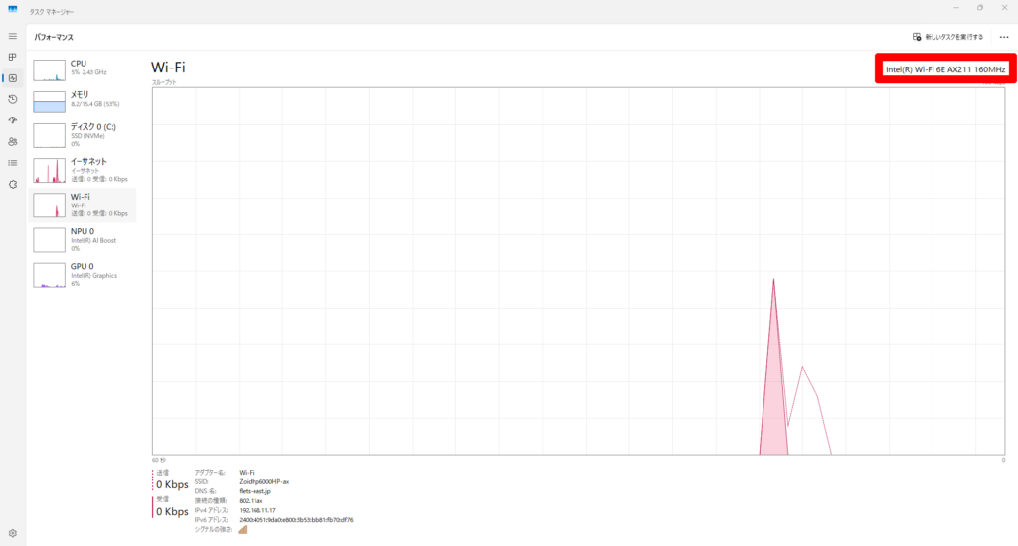Click the Intel Wi-Fi 6E AX211 adapter name

tap(946, 69)
